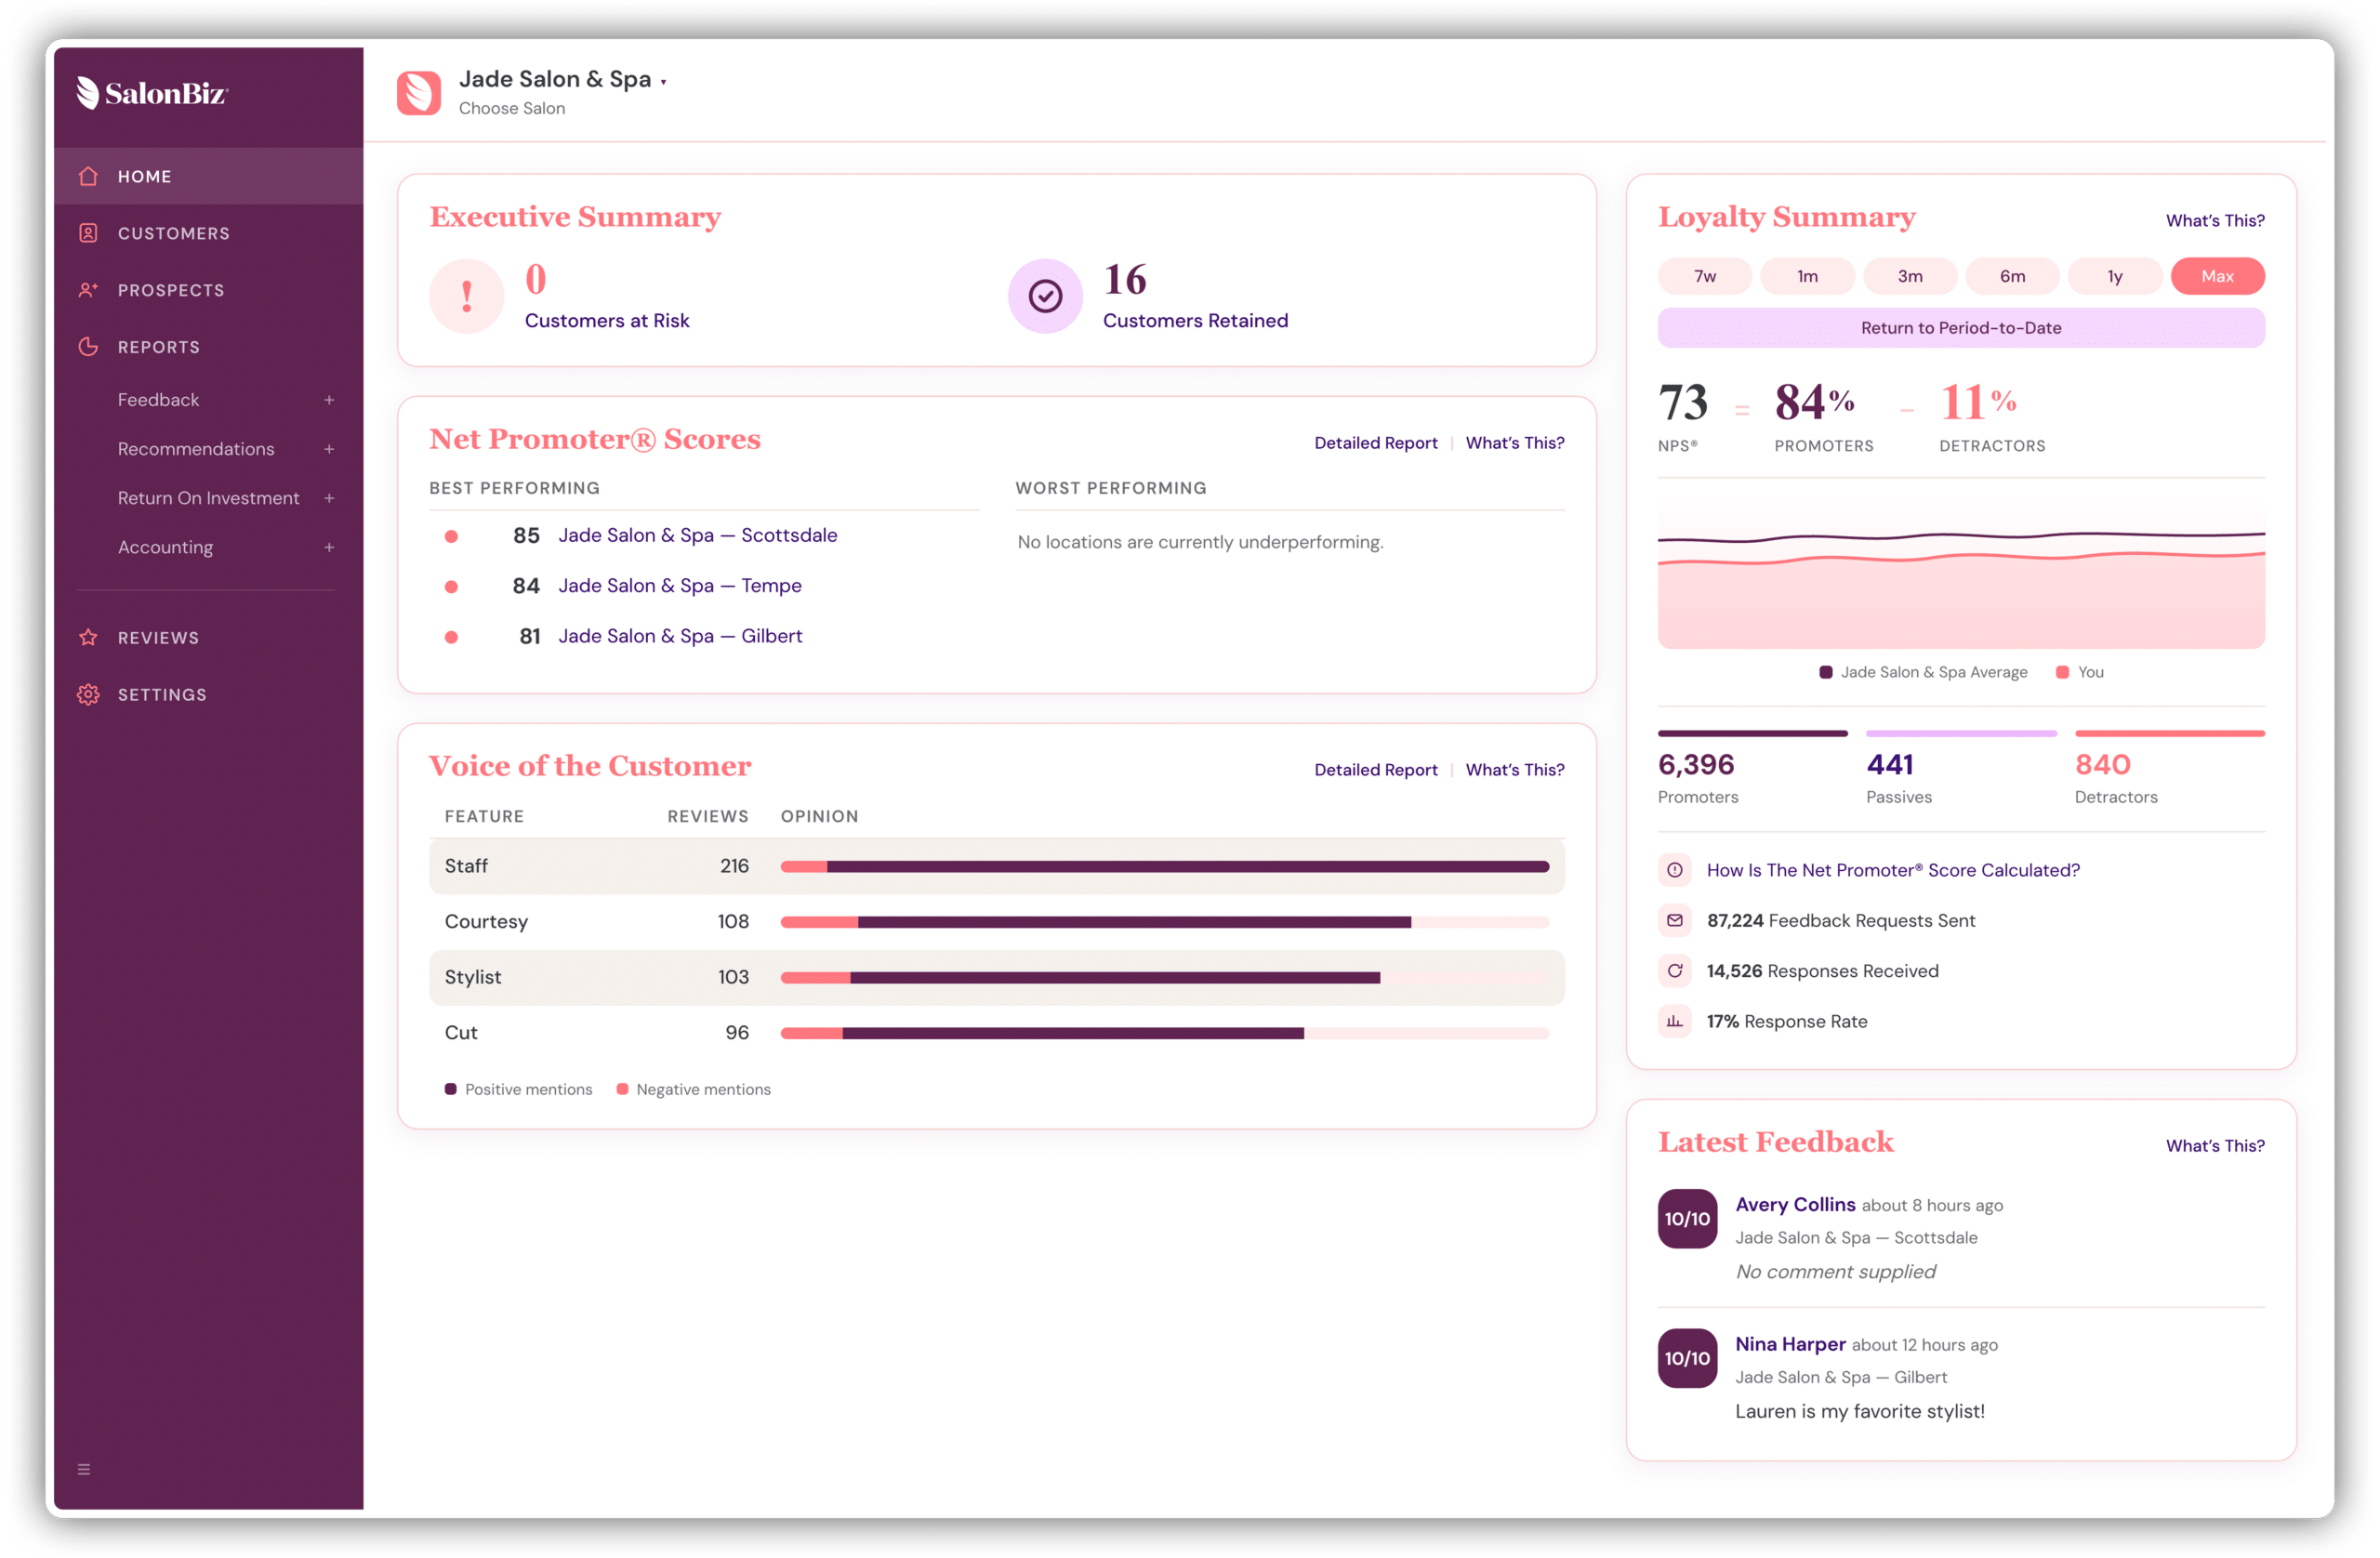Select the 1m time range
This screenshot has width=2380, height=1558.
(x=1807, y=276)
